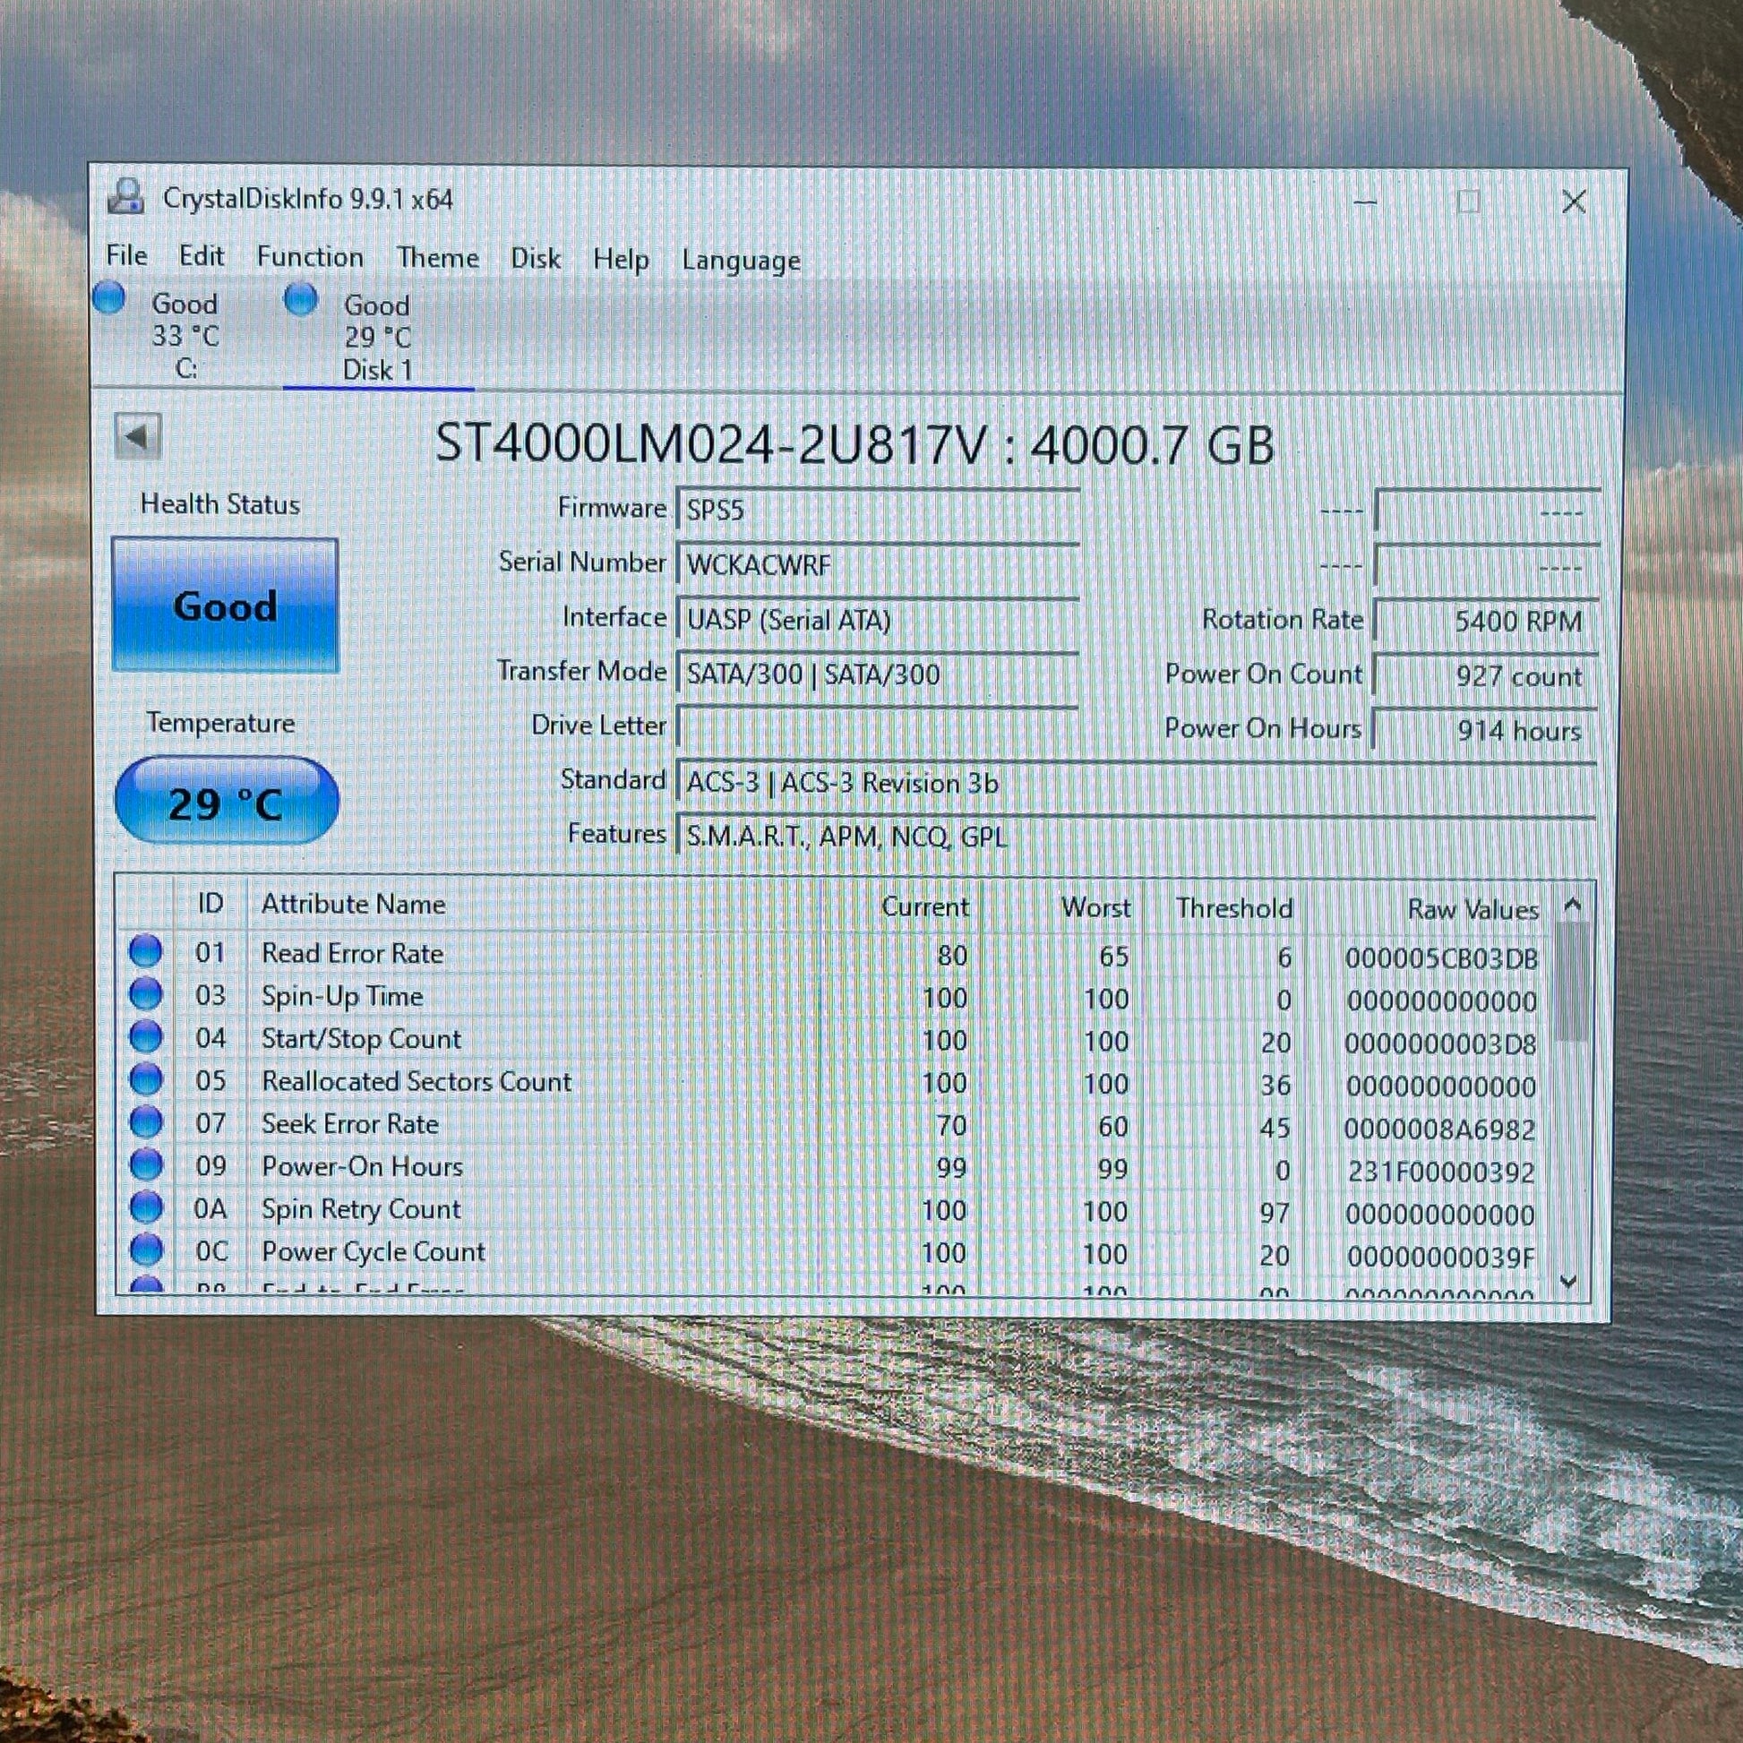
Task: Open the Function menu
Action: (309, 257)
